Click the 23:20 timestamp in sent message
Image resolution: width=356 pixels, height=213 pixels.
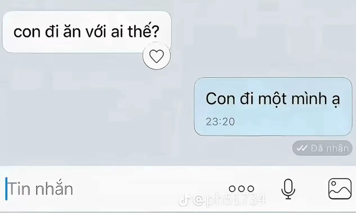tap(220, 122)
